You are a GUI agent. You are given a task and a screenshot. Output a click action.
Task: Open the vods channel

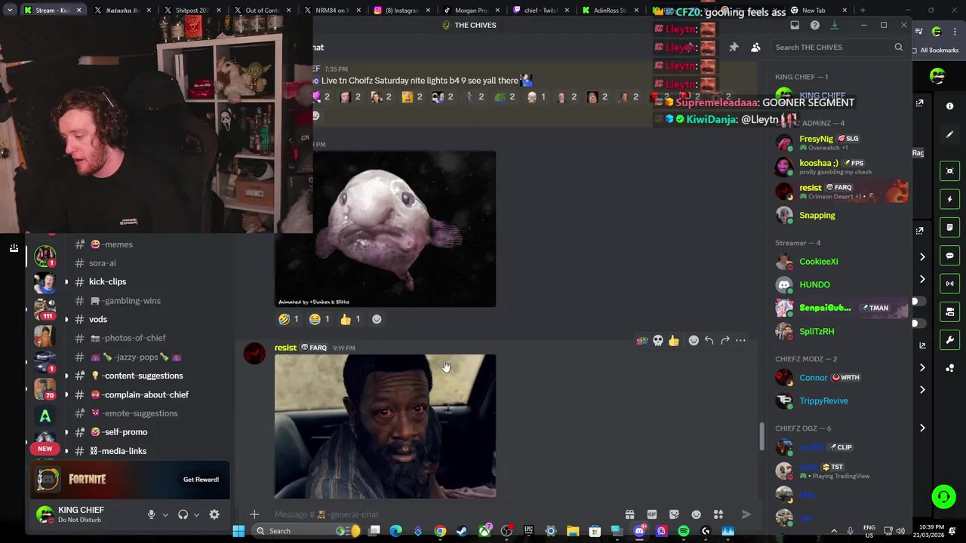tap(98, 319)
